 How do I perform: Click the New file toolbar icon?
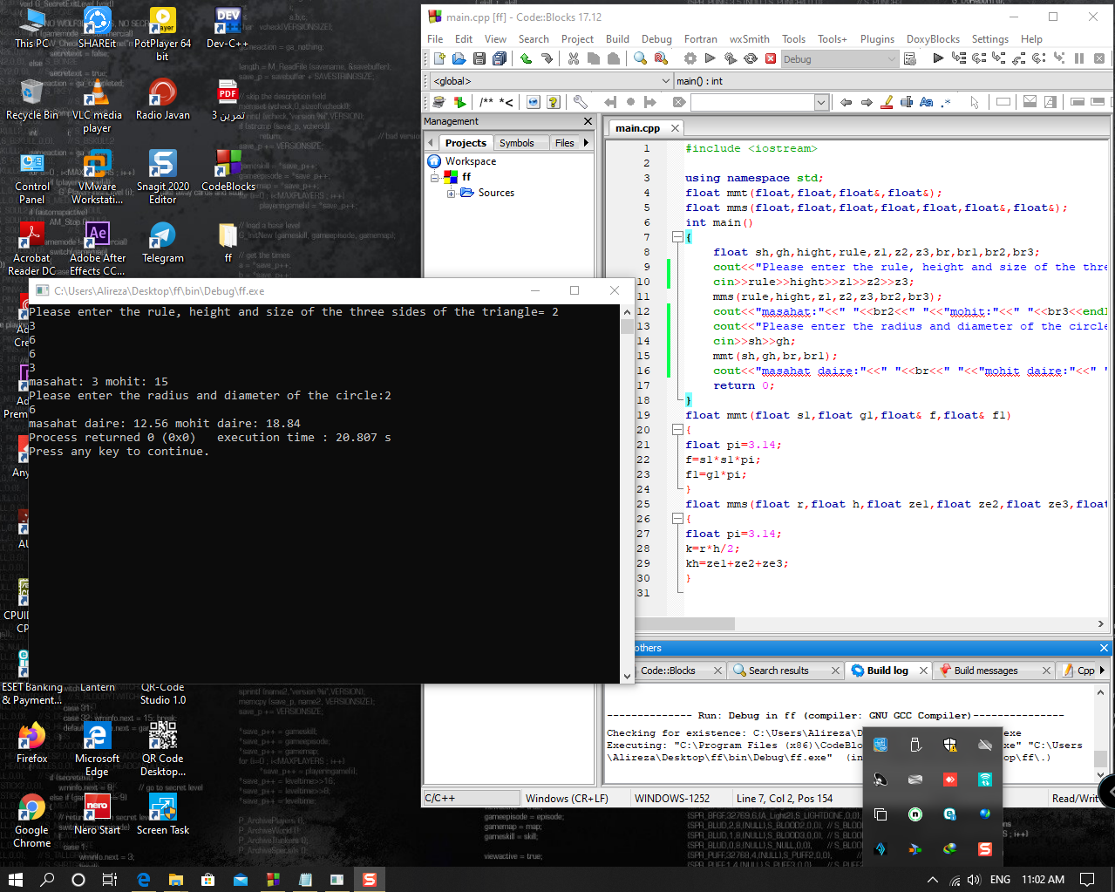439,58
